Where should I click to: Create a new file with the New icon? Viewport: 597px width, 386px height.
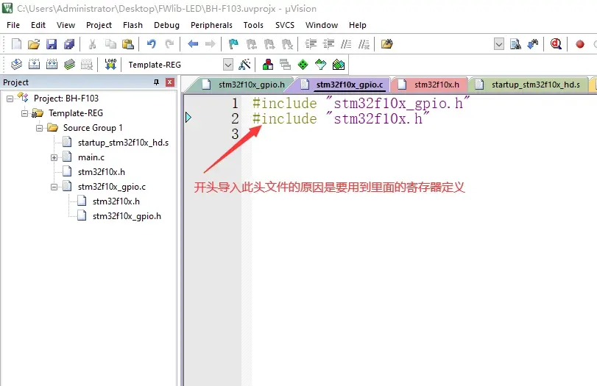pos(16,44)
